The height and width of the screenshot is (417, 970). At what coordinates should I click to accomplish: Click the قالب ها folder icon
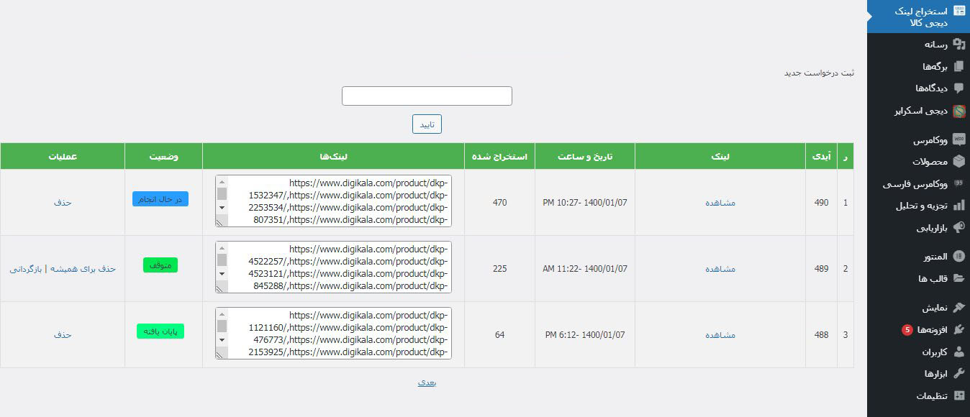click(958, 278)
